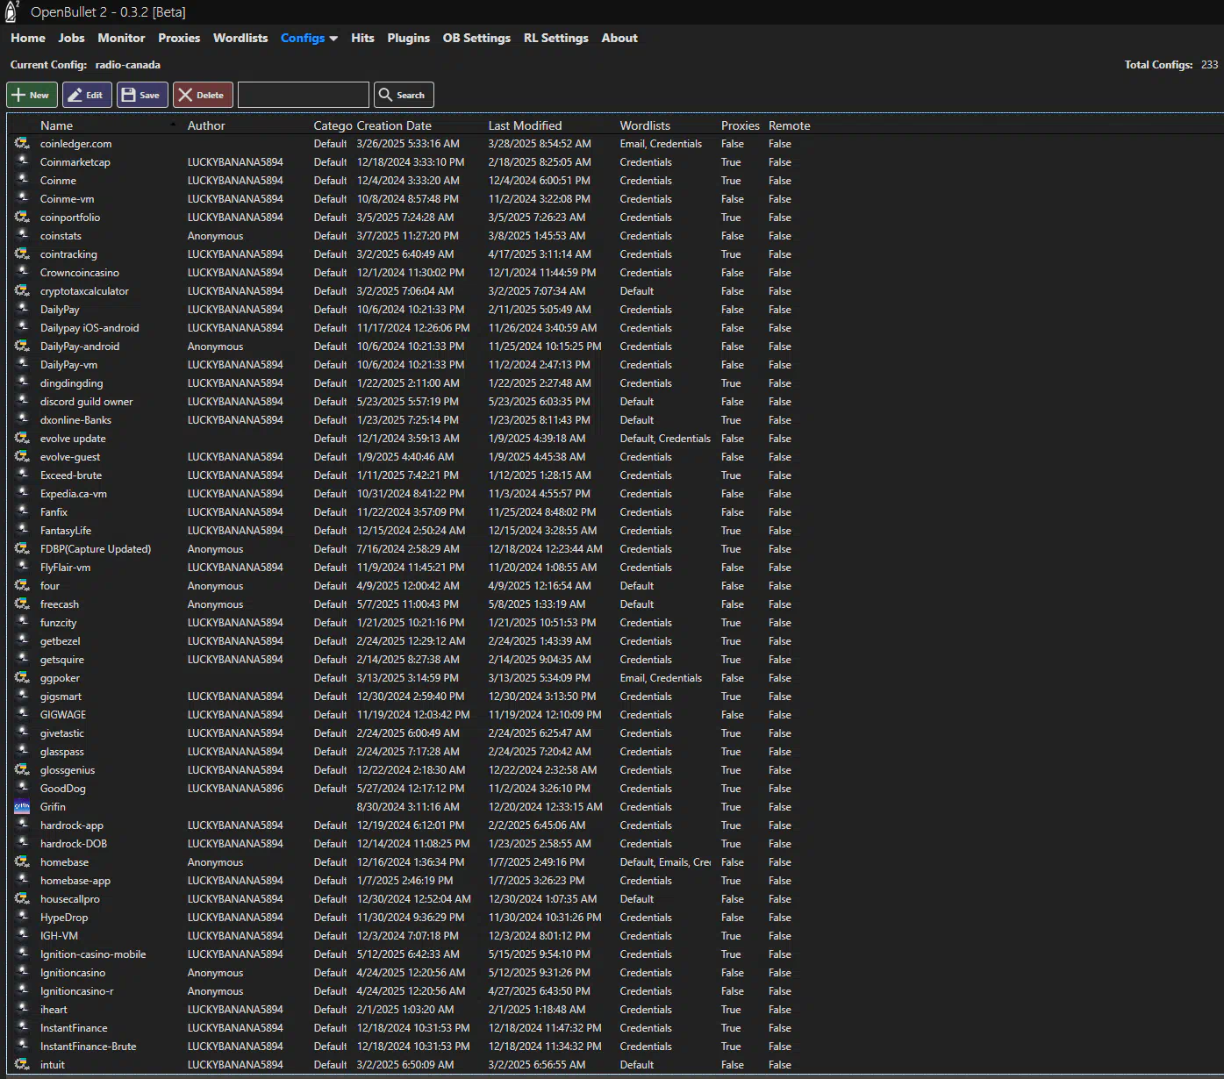1224x1079 pixels.
Task: Sort by the Proxies column header
Action: 741,125
